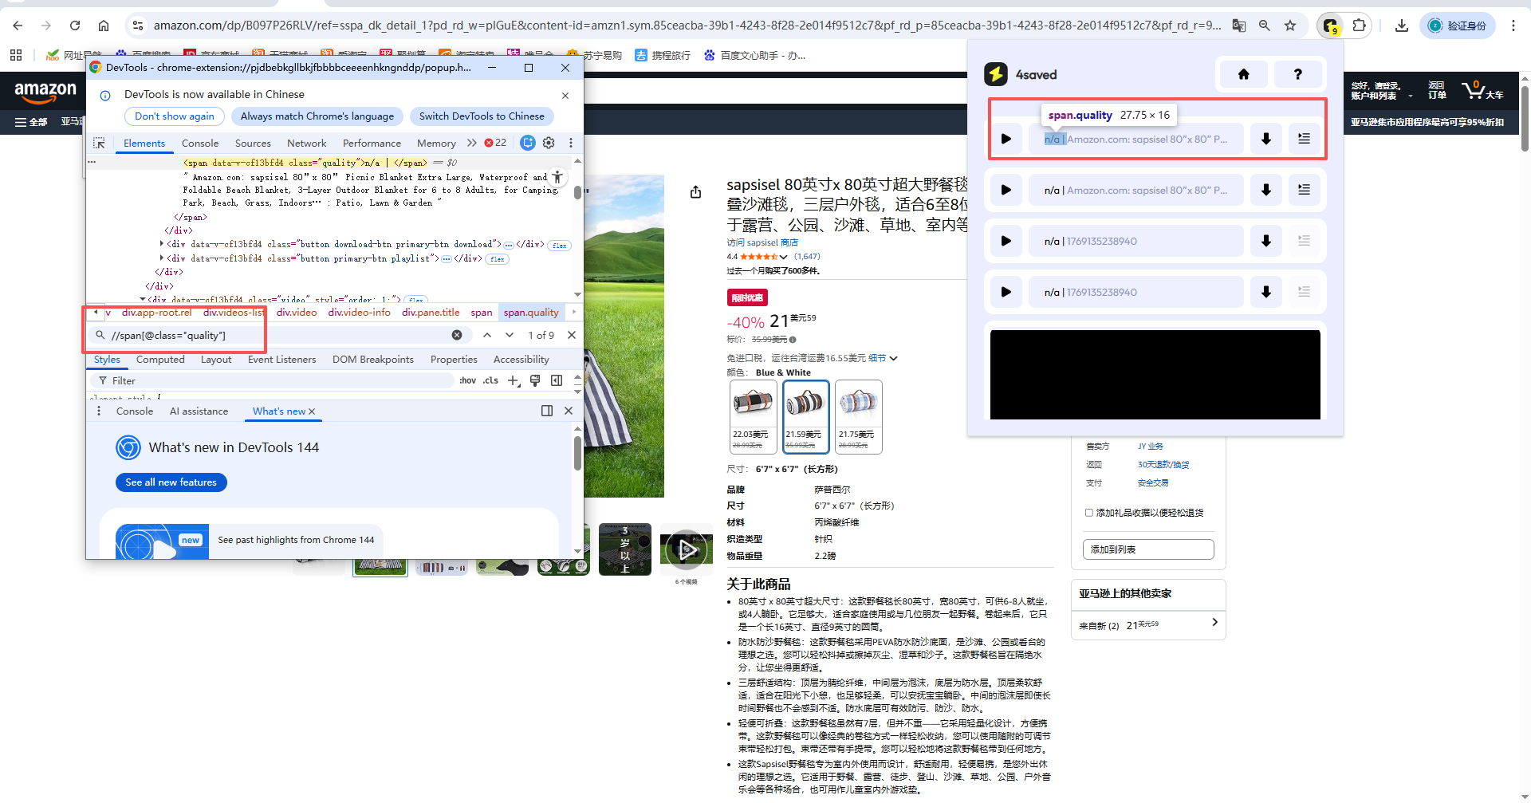
Task: Expand the download-btn div tree node
Action: (x=162, y=244)
